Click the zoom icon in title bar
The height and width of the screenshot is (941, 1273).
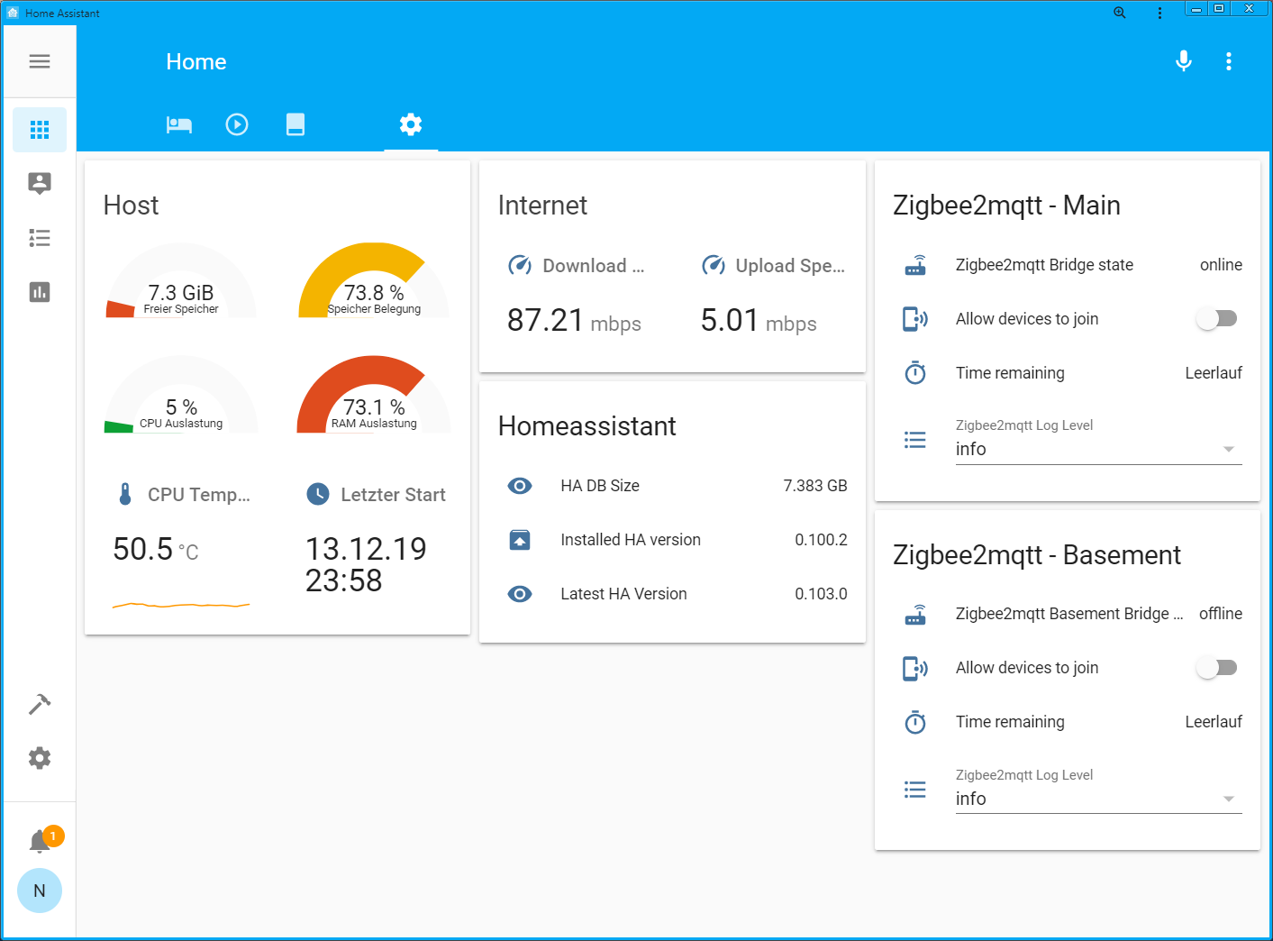pos(1120,13)
